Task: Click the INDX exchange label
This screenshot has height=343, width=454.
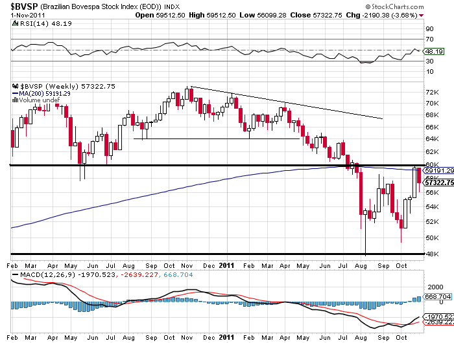Action: coord(172,7)
